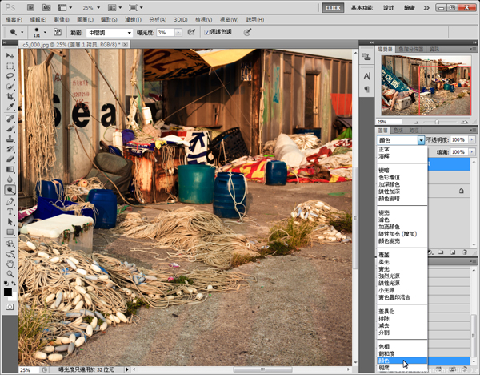Viewport: 480px width, 375px height.
Task: Select the Lasso tool
Action: coord(10,76)
